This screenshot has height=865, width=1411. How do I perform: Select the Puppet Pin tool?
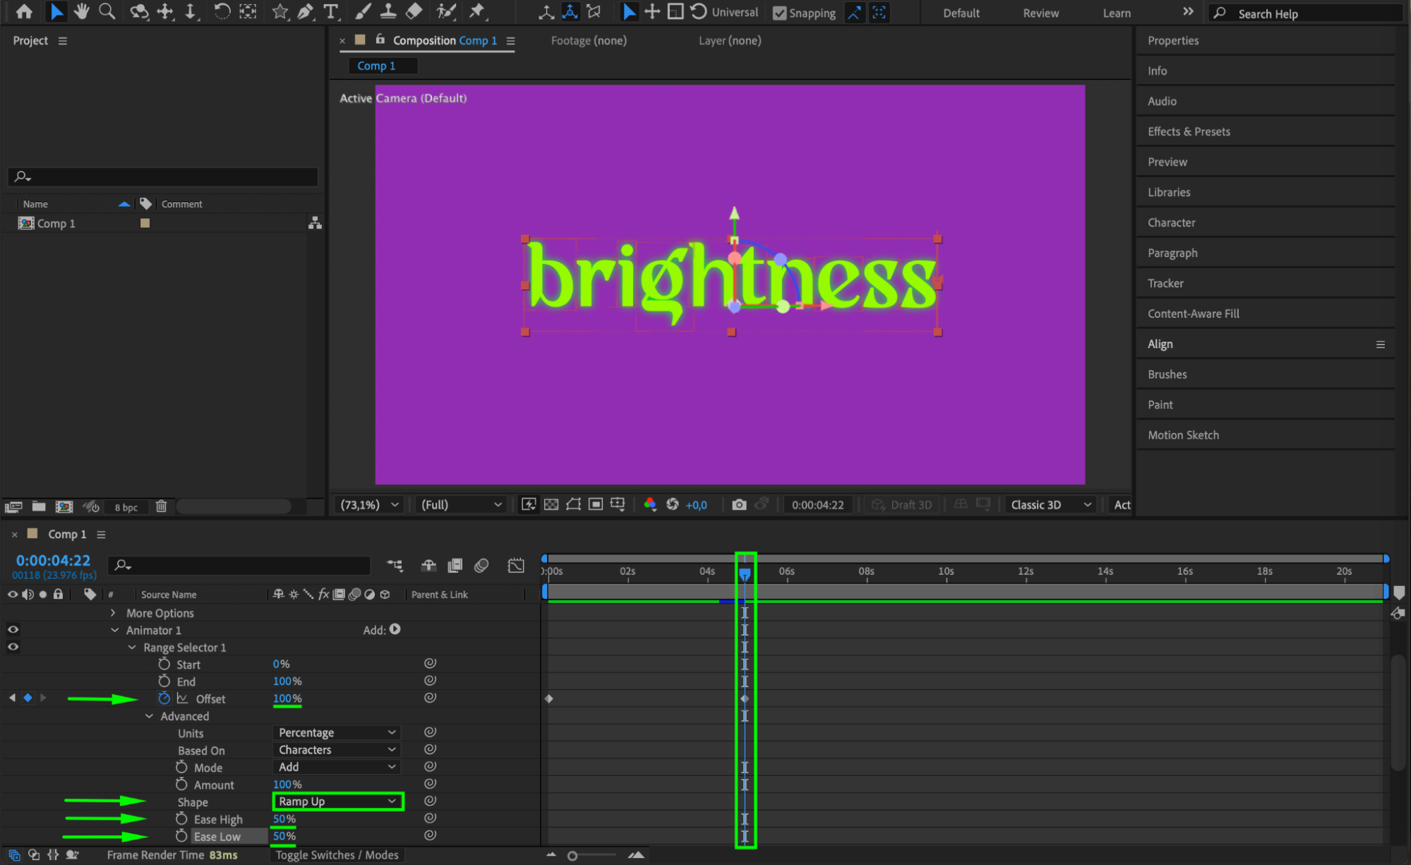click(477, 11)
